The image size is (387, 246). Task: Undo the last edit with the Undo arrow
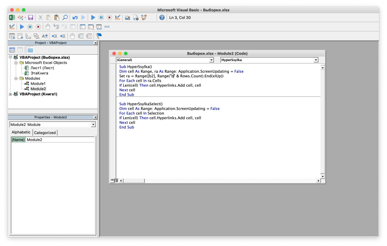pos(75,17)
